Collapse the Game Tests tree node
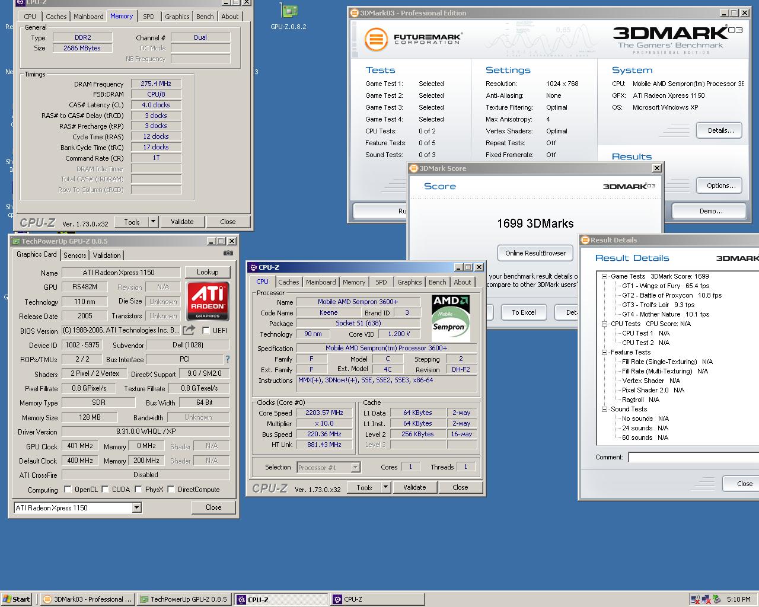This screenshot has height=607, width=759. click(604, 276)
